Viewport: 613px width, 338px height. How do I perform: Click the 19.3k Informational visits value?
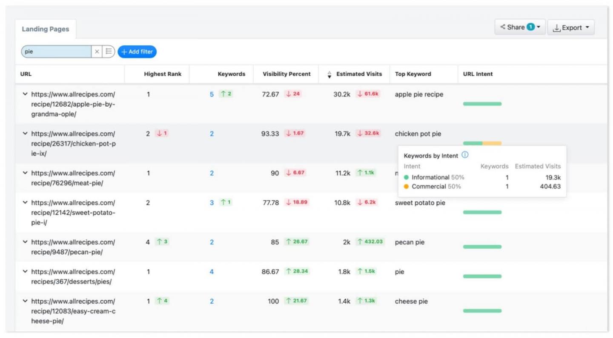tap(553, 177)
